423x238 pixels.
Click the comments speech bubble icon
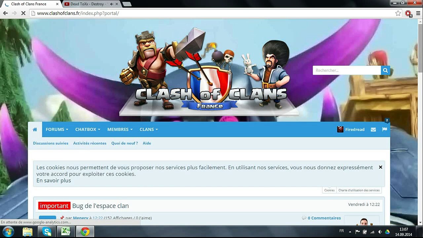304,218
